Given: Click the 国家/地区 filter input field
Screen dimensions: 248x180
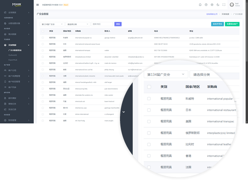Looking at the screenshot, I should [x=102, y=24].
